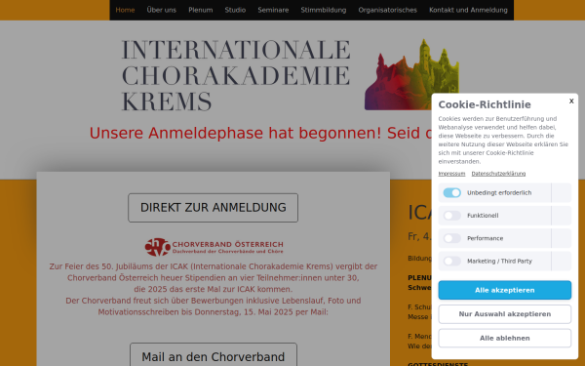Image resolution: width=585 pixels, height=366 pixels.
Task: Click the Internationale Chorakademie Krems title
Action: (x=236, y=75)
